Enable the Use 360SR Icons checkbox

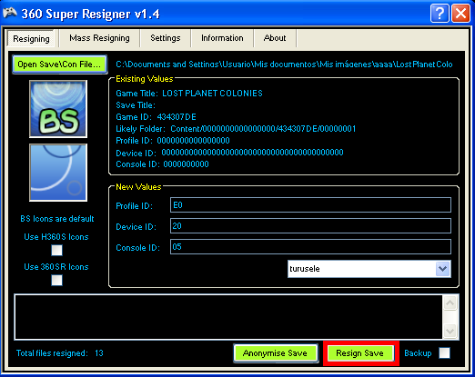point(56,280)
